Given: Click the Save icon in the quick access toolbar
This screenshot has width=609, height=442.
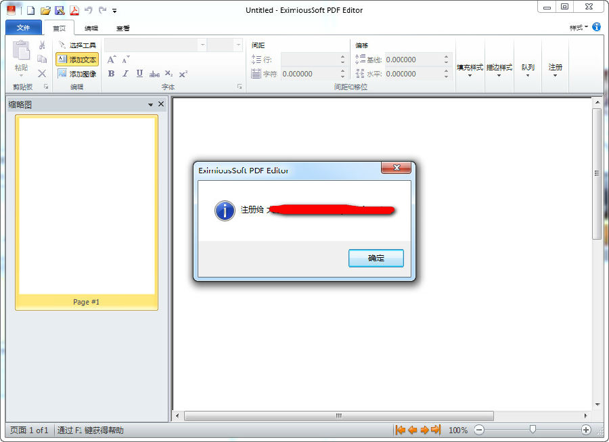Looking at the screenshot, I should coord(60,10).
